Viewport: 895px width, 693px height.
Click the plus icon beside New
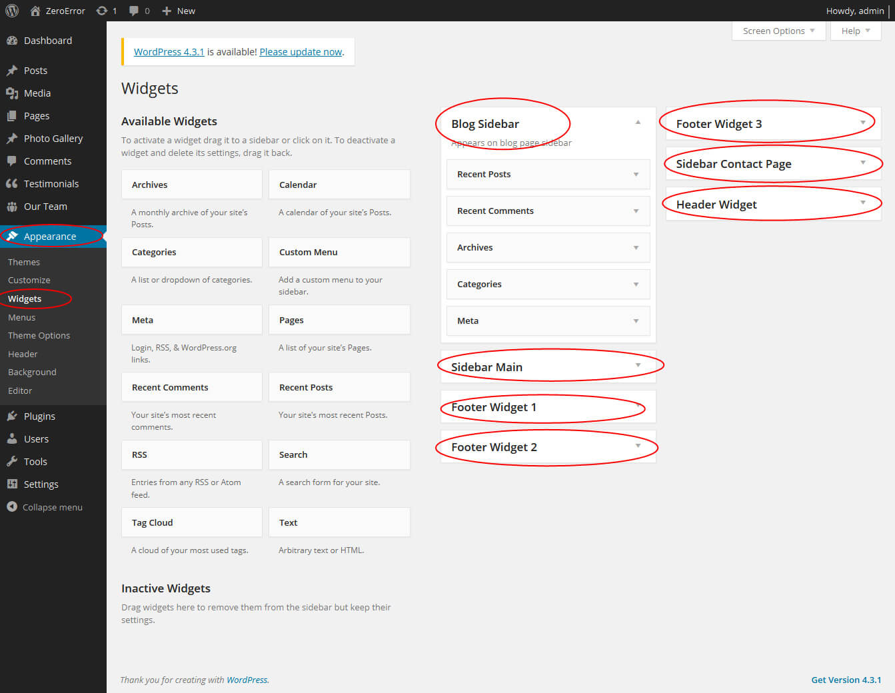pos(167,11)
